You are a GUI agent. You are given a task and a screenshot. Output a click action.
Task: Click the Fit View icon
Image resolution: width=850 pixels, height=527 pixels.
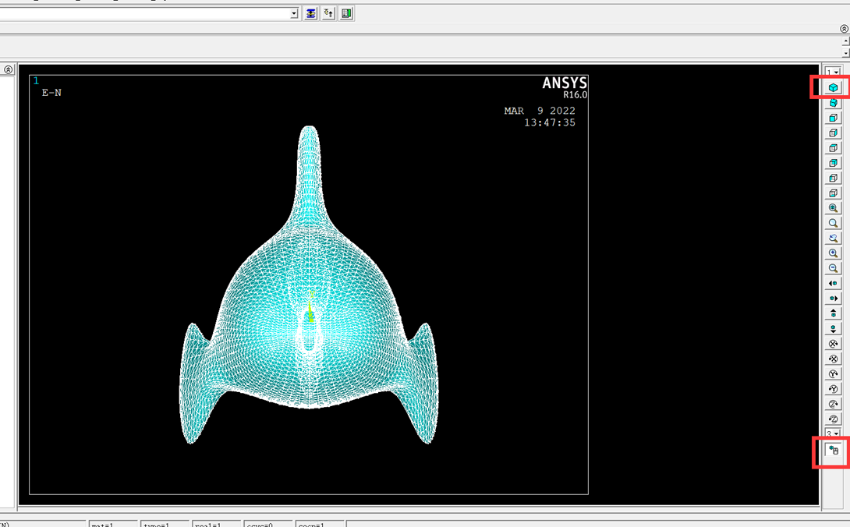pos(833,207)
